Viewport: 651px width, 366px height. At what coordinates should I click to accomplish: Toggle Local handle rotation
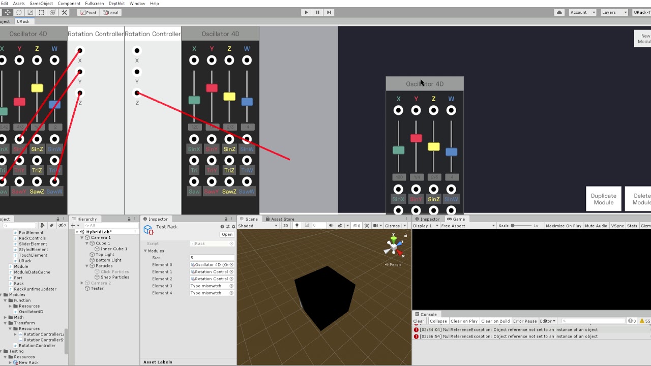[x=110, y=12]
